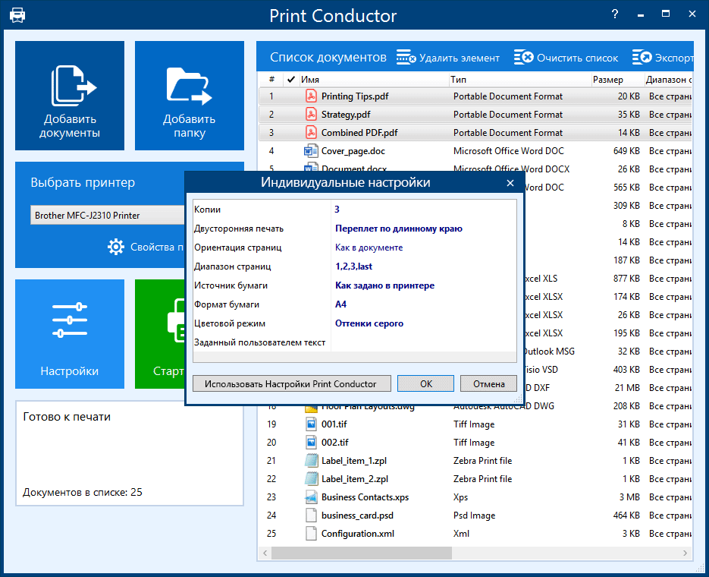709x577 pixels.
Task: Click the Очистить список toolbar button
Action: [566, 58]
